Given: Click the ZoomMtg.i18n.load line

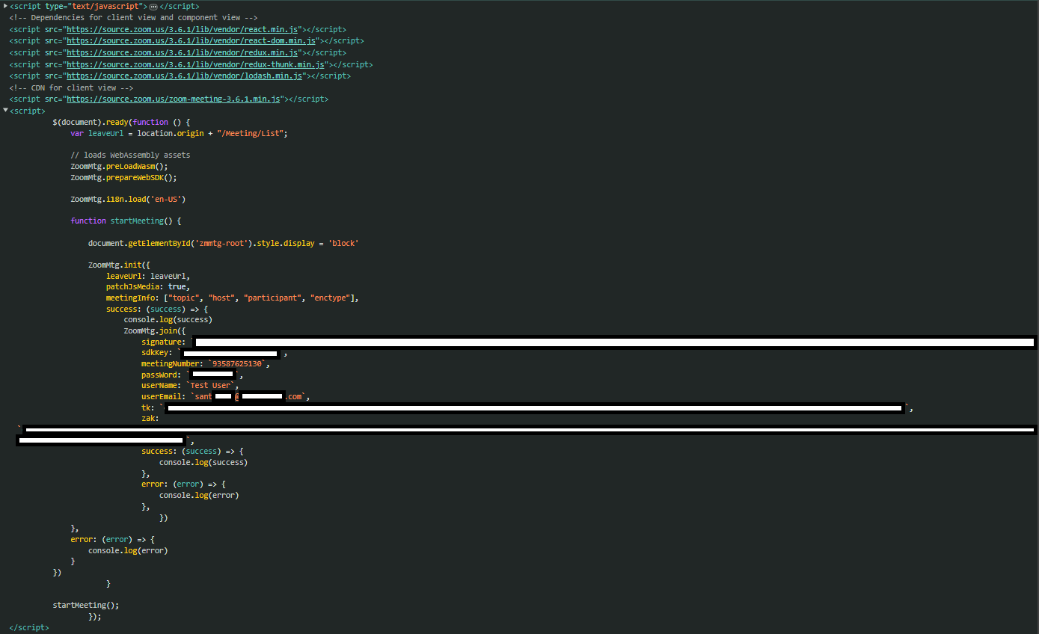Looking at the screenshot, I should [x=128, y=199].
